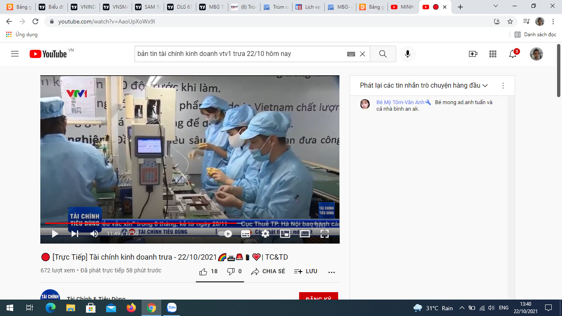Open the Chrome three-dot menu

coord(553,21)
